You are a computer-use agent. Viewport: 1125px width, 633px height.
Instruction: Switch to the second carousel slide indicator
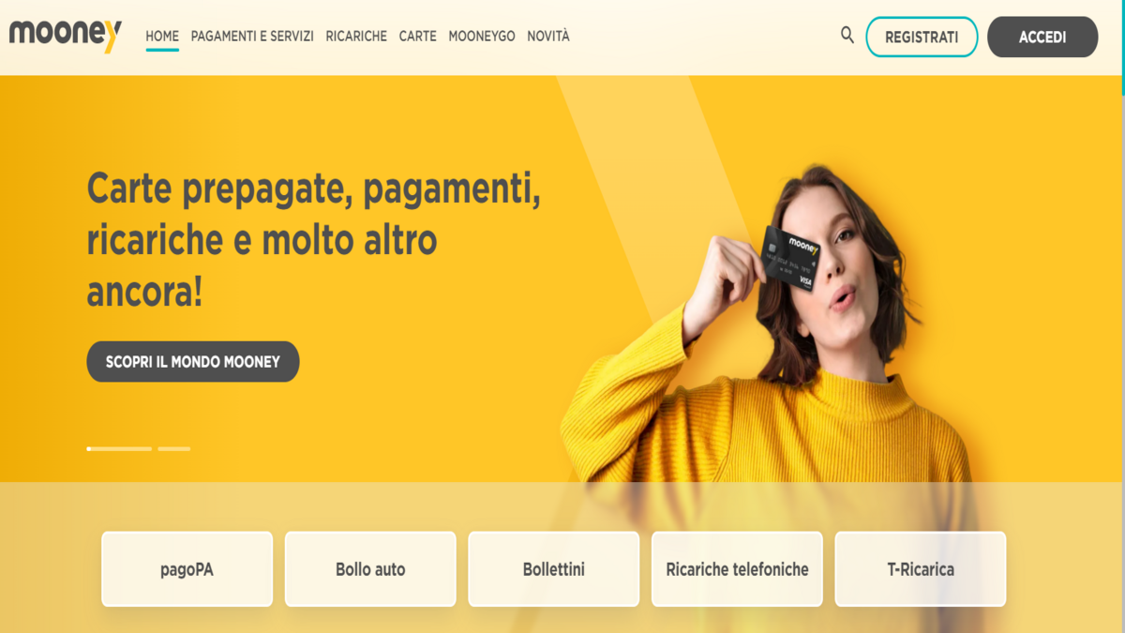point(174,449)
